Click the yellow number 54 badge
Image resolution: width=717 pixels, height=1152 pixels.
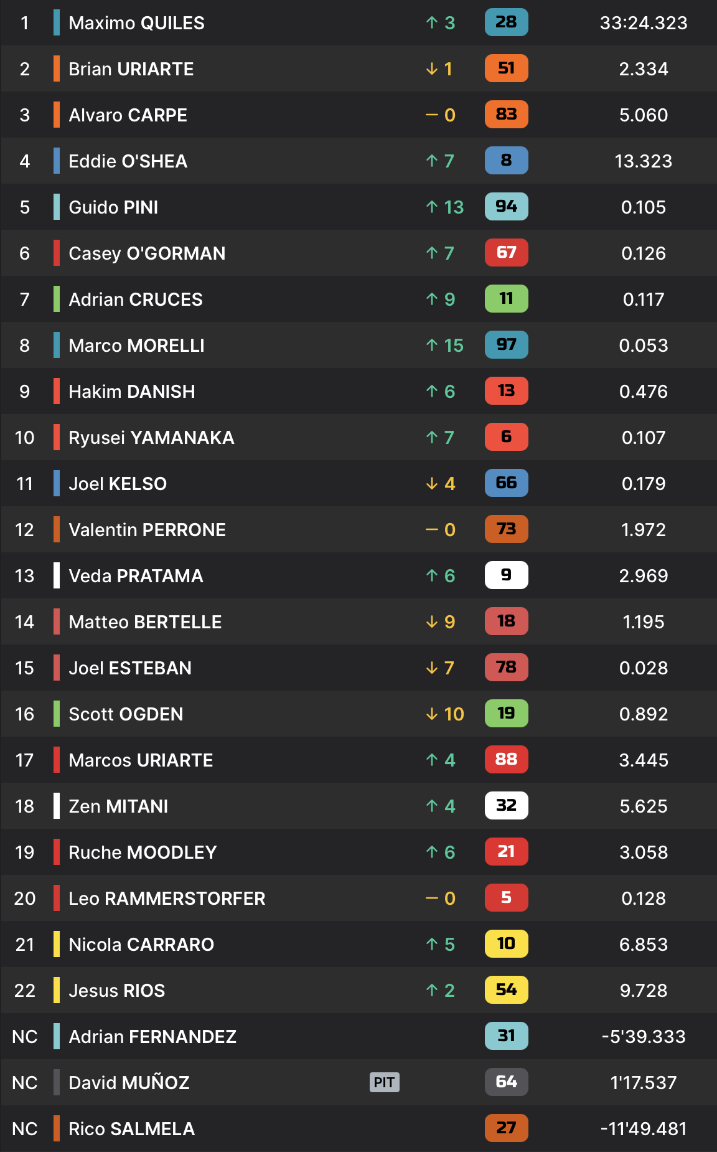coord(506,990)
